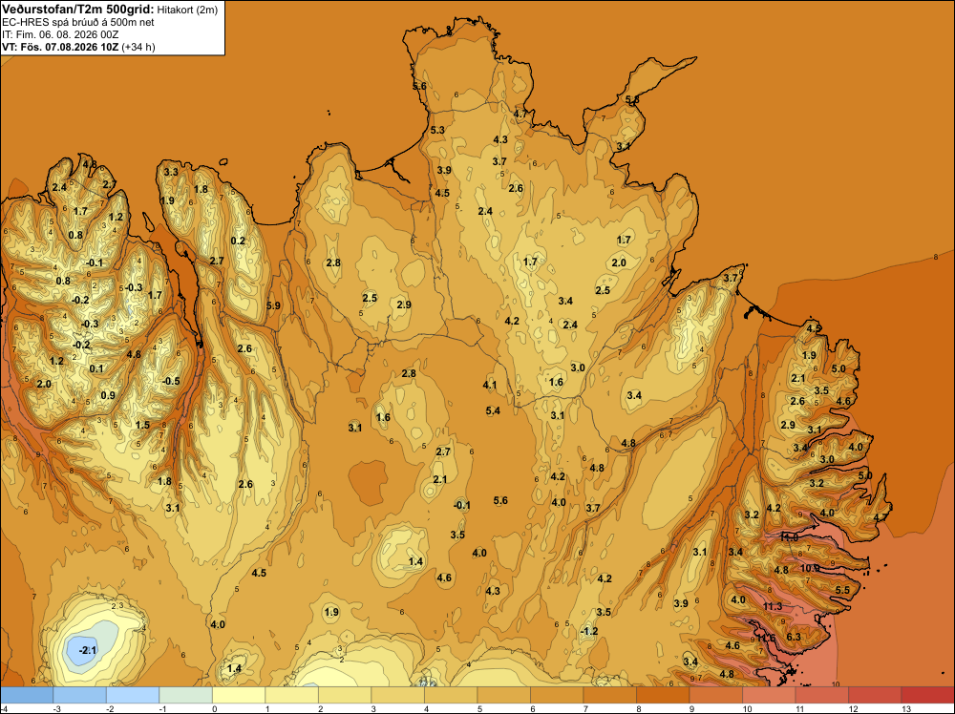The image size is (955, 714).
Task: Click the 0.2 temperature label on the northern peninsula
Action: [238, 241]
